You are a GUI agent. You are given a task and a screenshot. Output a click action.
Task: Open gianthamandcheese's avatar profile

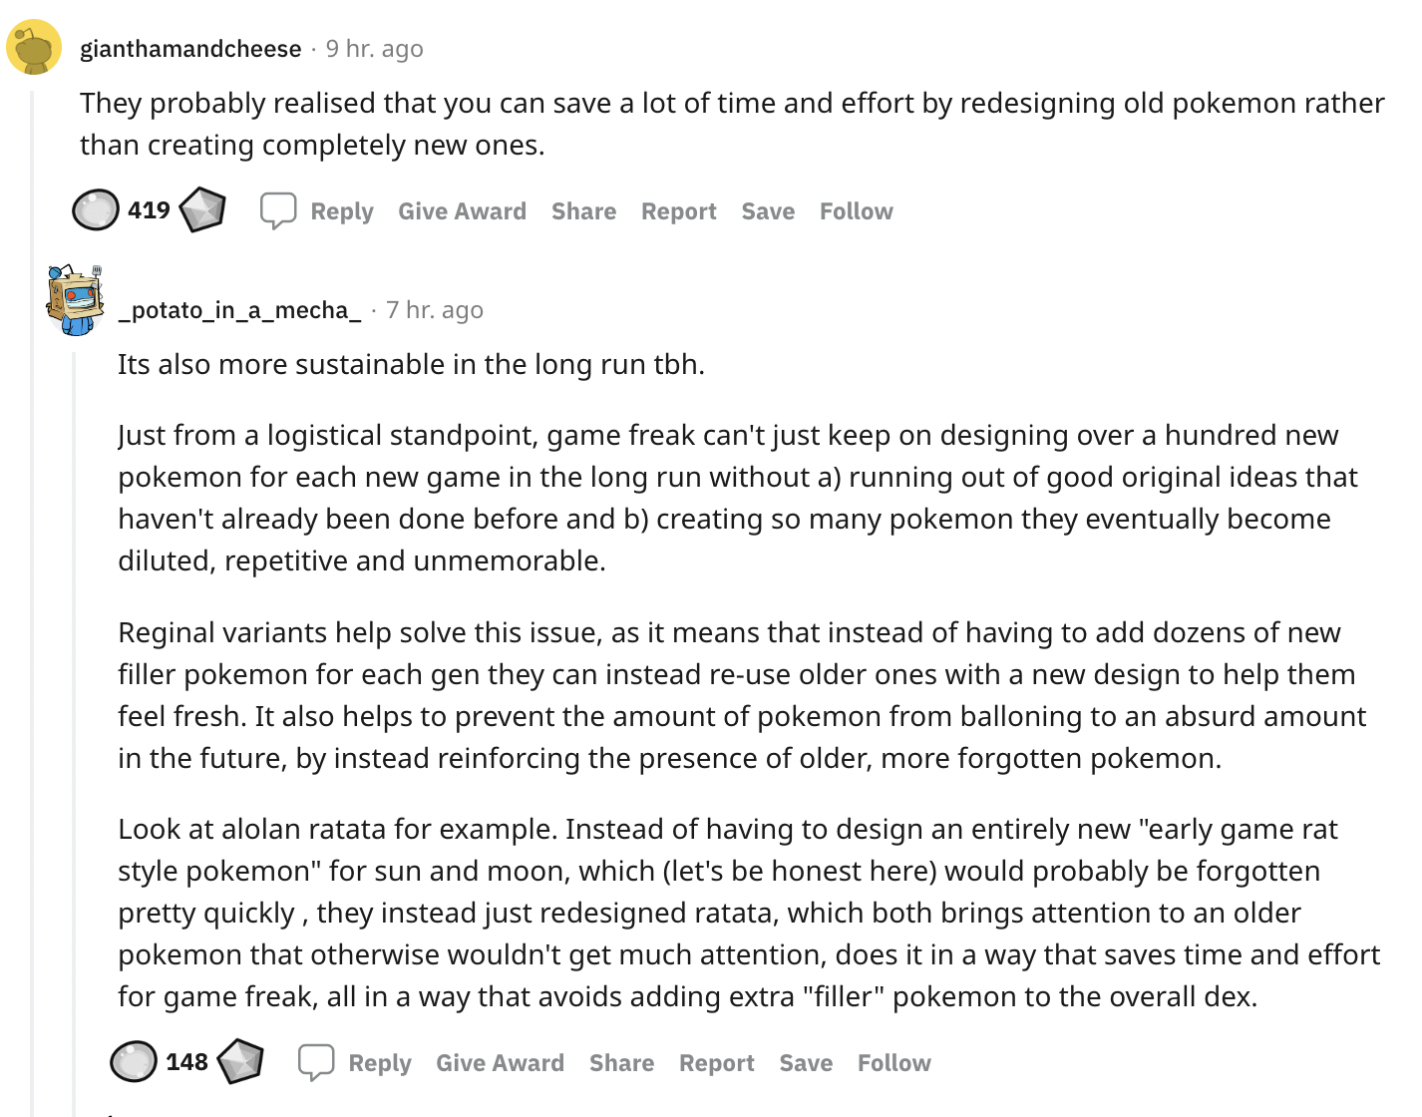point(34,48)
